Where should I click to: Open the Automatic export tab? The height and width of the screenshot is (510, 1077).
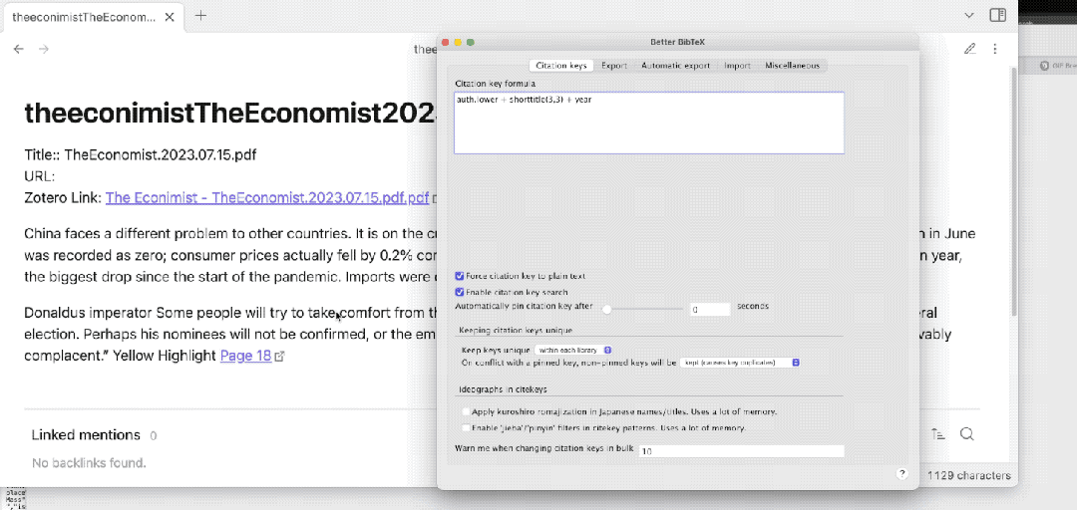[675, 65]
